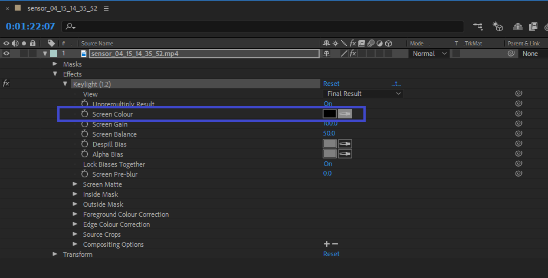This screenshot has height=278, width=548.
Task: Toggle the Screen Balance stopwatch
Action: click(x=84, y=134)
